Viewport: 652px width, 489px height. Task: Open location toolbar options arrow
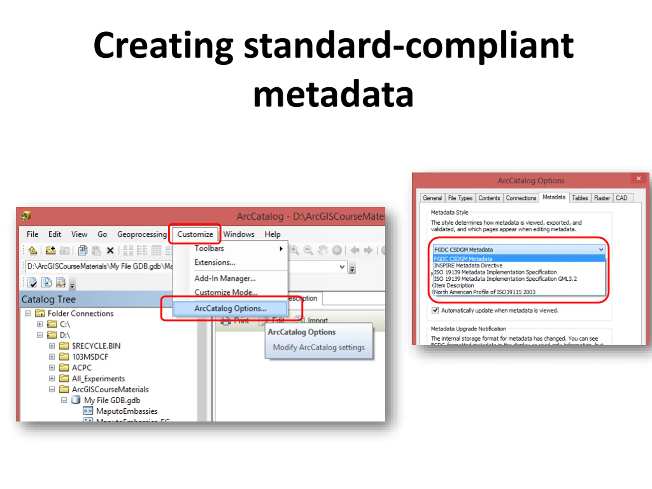352,269
